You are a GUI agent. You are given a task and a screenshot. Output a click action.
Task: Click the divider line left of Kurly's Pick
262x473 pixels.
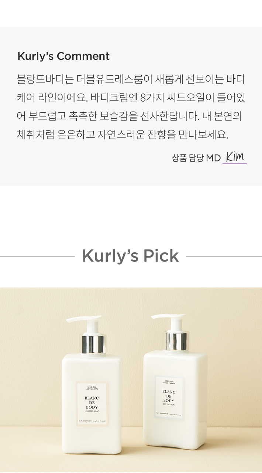tap(37, 256)
